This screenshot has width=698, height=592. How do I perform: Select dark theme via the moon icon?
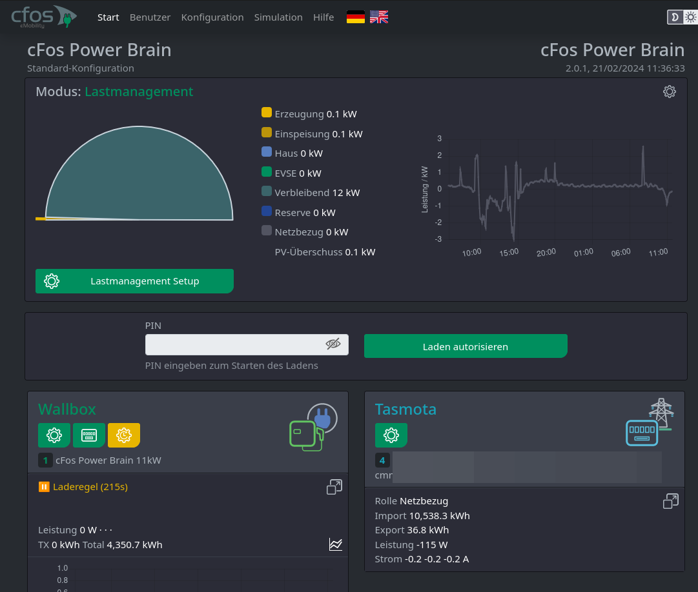[675, 17]
